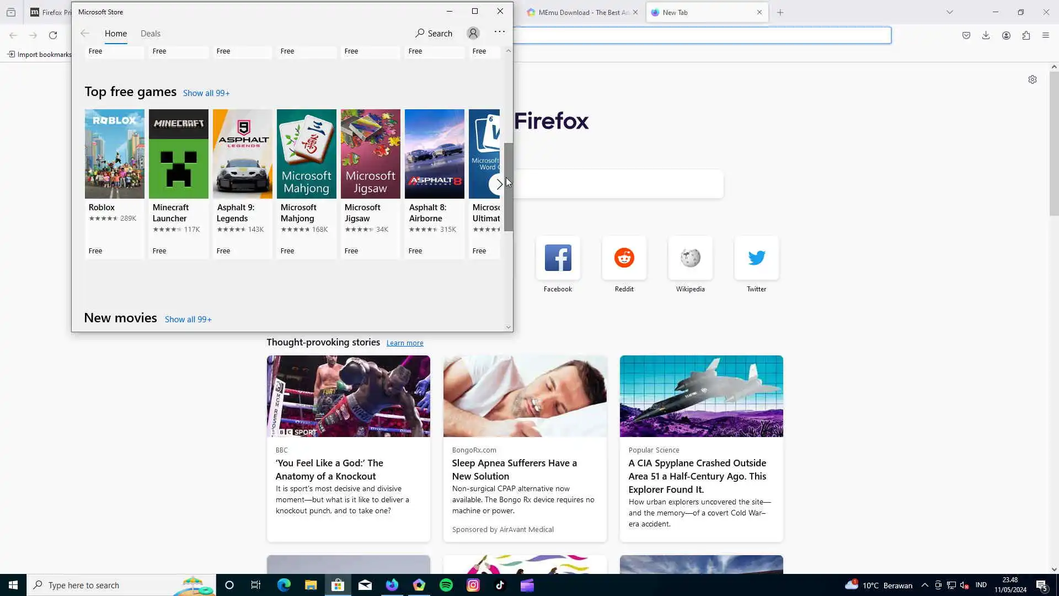Screen dimensions: 1059x596
Task: Go back using Store back arrow
Action: coord(84,33)
